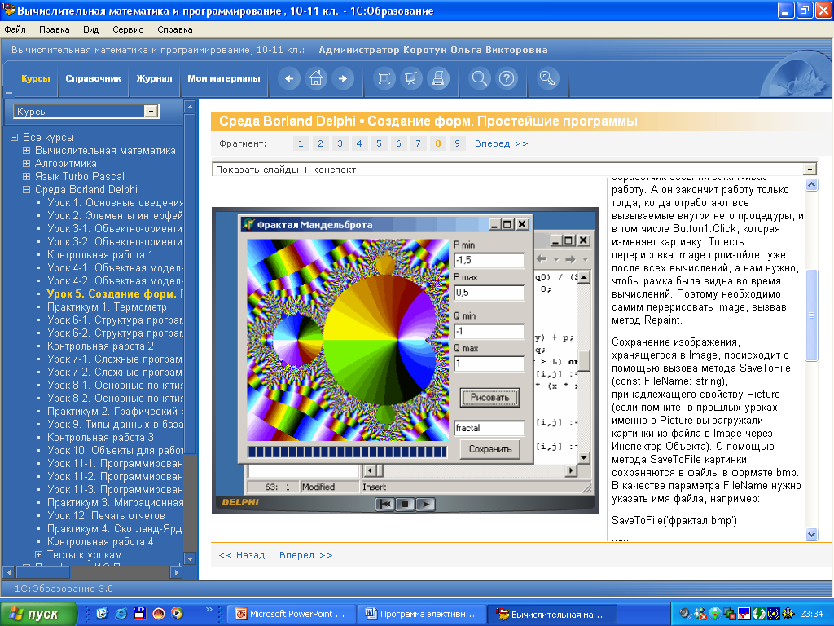Image resolution: width=834 pixels, height=626 pixels.
Task: Select Урок 1. Основные сведения
Action: point(115,202)
